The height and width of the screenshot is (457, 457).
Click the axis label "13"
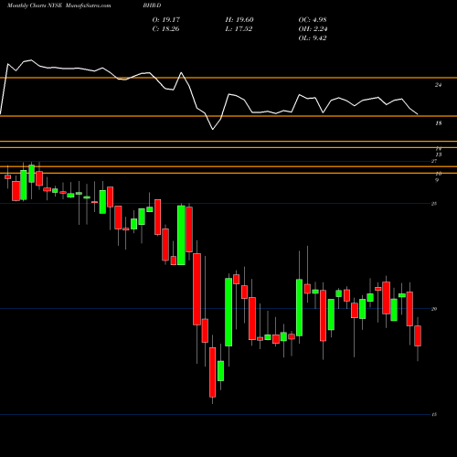click(439, 154)
